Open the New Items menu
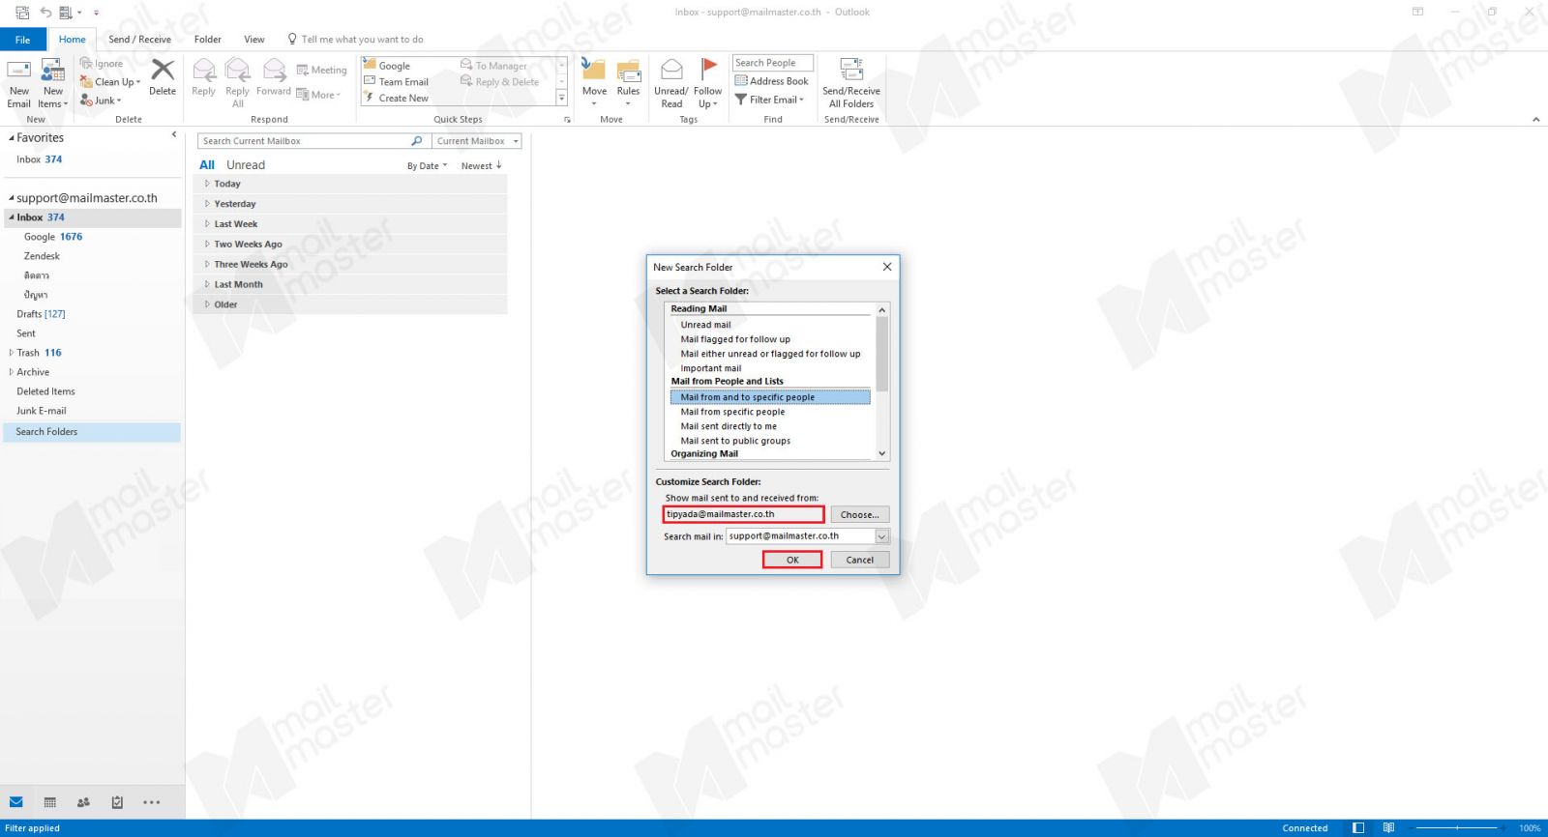The width and height of the screenshot is (1548, 837). (x=53, y=82)
